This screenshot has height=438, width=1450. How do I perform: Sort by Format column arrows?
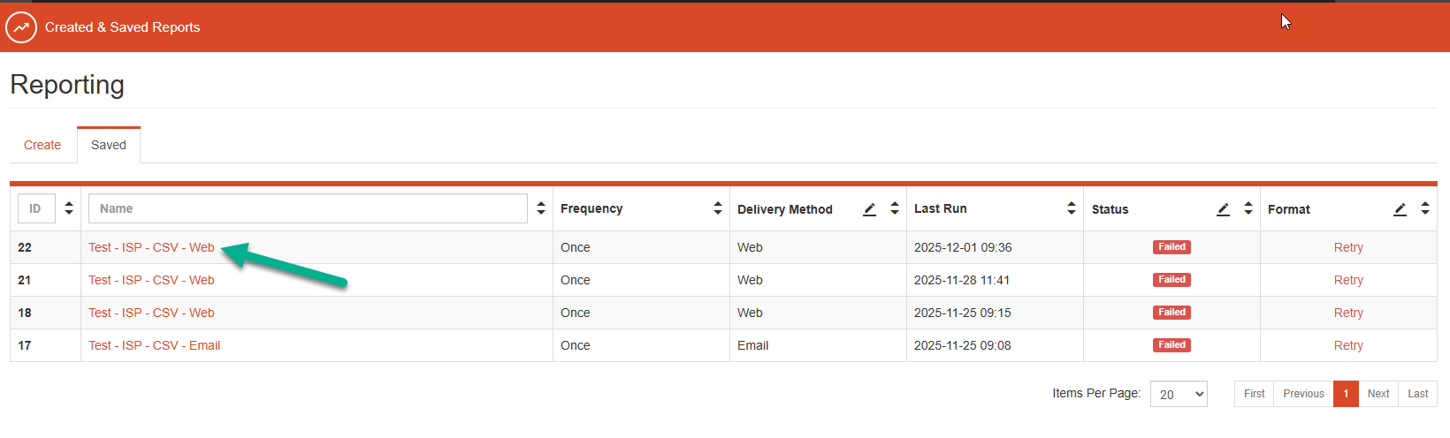pyautogui.click(x=1425, y=208)
